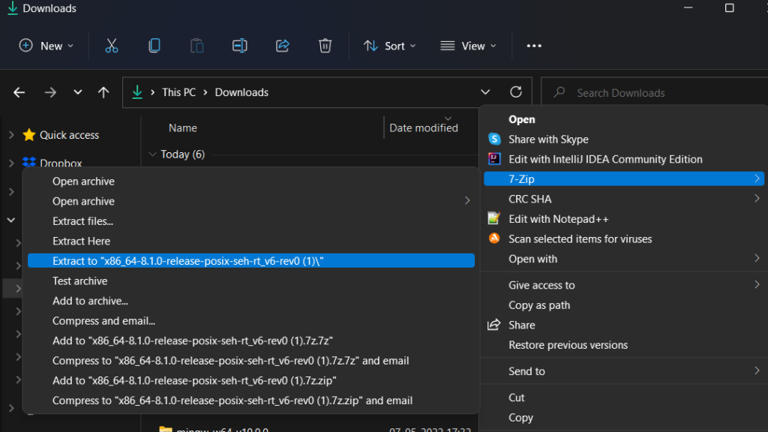The height and width of the screenshot is (432, 768).
Task: Click the Delete trash icon in toolbar
Action: pyautogui.click(x=325, y=46)
